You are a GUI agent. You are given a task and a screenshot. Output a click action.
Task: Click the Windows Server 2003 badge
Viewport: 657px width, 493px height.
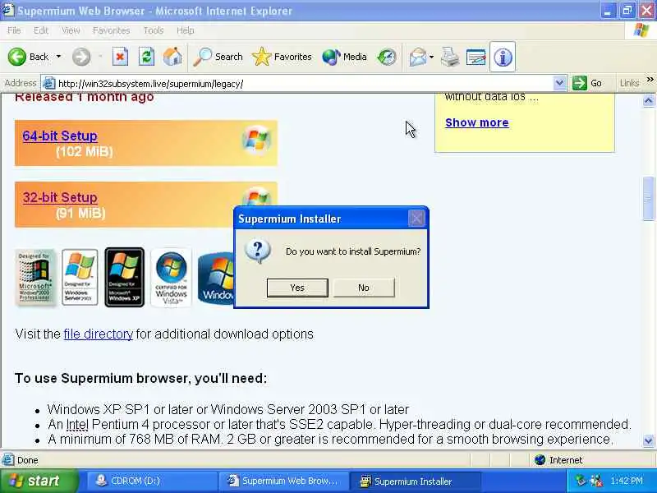click(x=80, y=277)
